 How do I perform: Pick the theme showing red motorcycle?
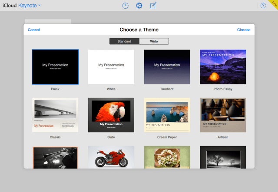pyautogui.click(x=111, y=157)
